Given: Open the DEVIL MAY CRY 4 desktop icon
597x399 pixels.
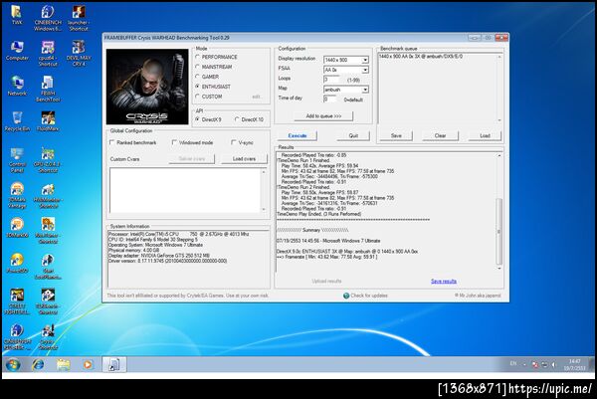Looking at the screenshot, I should 79,54.
